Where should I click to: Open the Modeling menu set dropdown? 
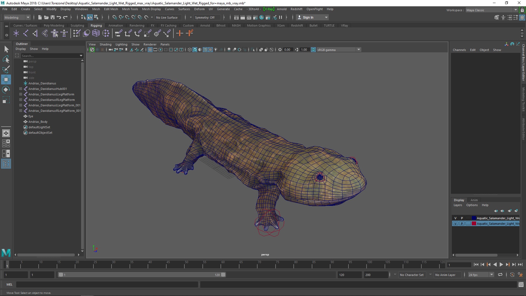coord(17,17)
